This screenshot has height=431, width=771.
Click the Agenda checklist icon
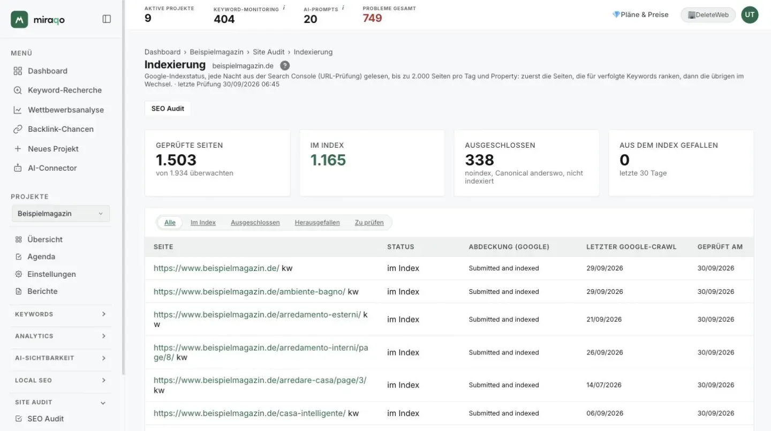(x=19, y=257)
